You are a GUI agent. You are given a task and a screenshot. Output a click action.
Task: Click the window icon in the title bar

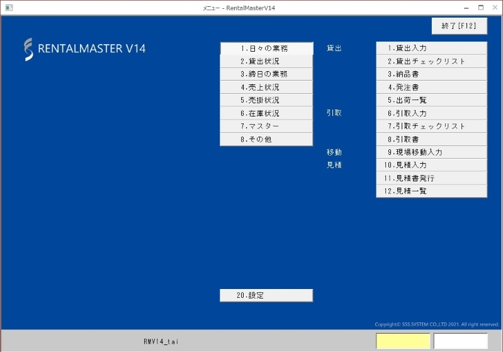click(8, 8)
